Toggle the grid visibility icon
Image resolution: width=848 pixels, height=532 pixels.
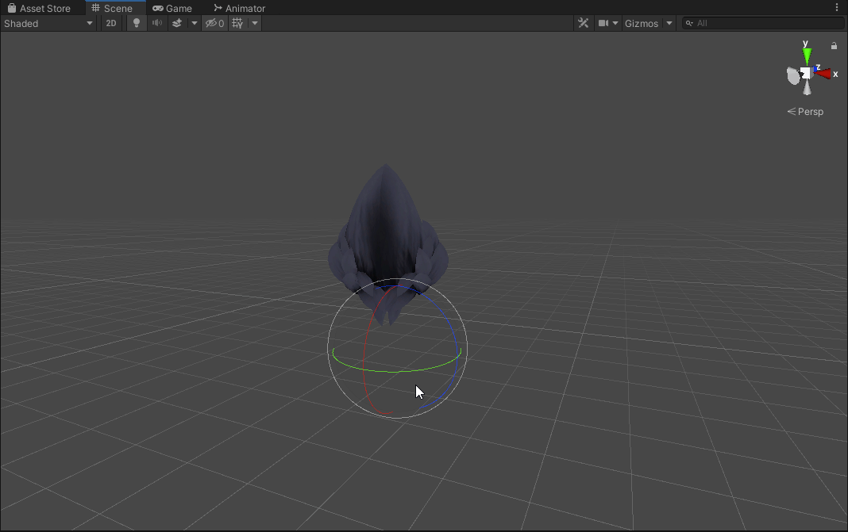[237, 23]
